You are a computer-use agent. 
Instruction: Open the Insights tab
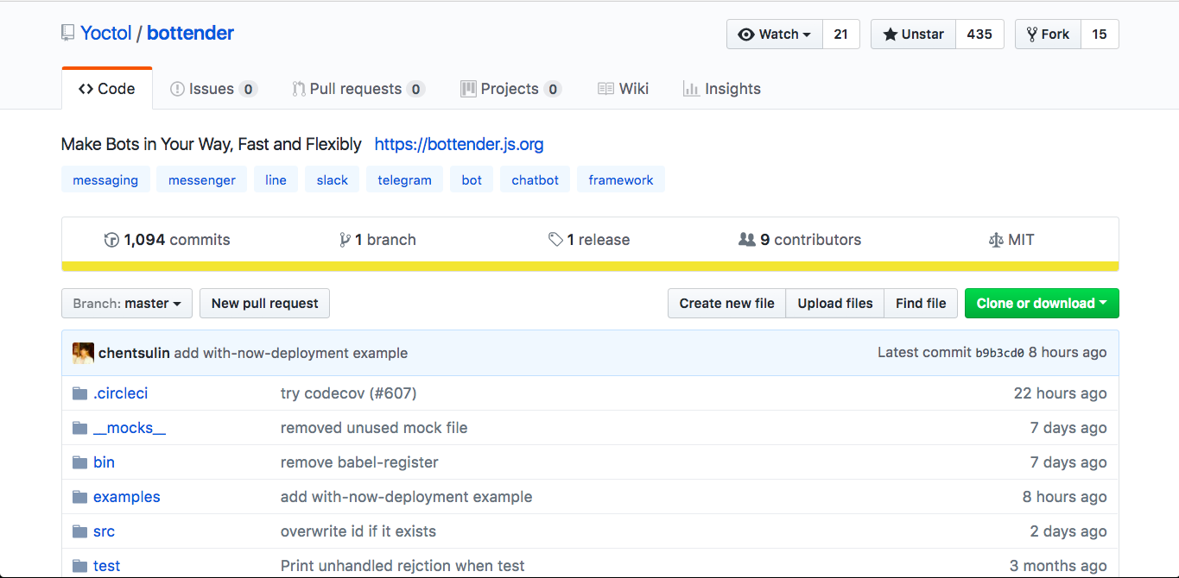pos(722,89)
